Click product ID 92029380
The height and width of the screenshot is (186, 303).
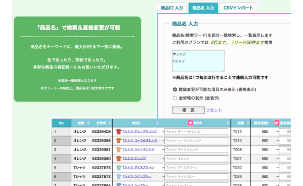coord(101,158)
